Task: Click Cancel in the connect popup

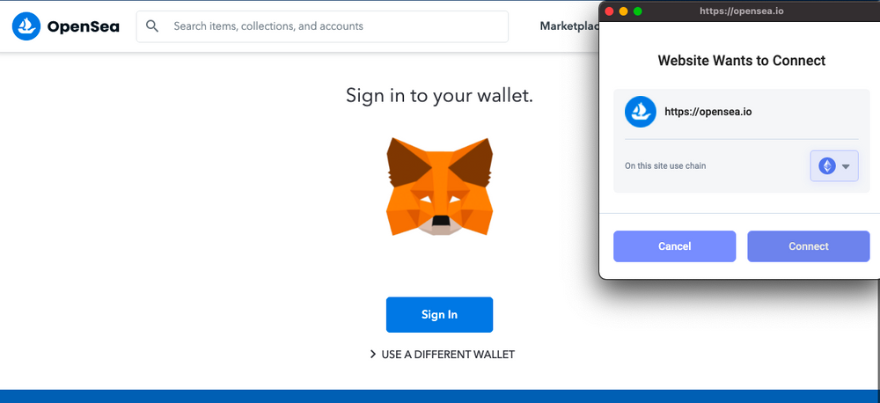Action: (x=675, y=246)
